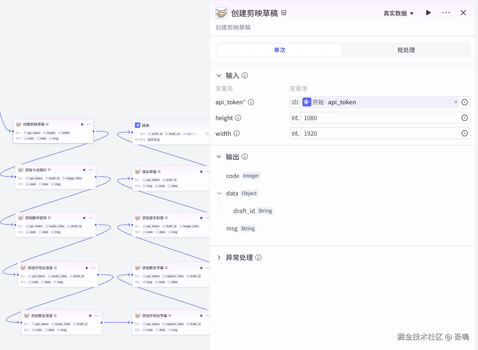Run the 添加歌名语音 node
478x350 pixels.
pyautogui.click(x=90, y=316)
